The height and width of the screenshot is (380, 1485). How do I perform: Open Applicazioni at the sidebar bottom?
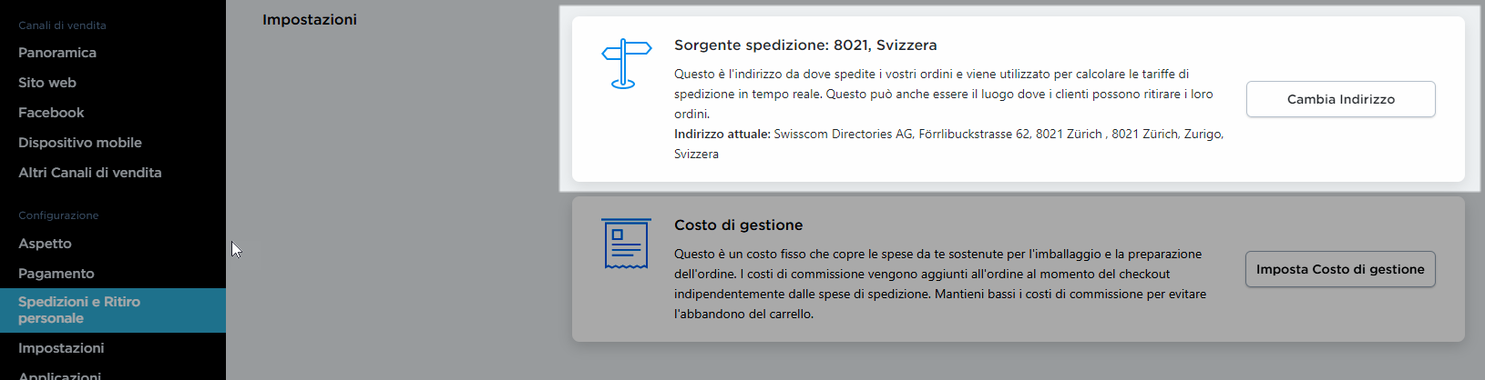[60, 375]
